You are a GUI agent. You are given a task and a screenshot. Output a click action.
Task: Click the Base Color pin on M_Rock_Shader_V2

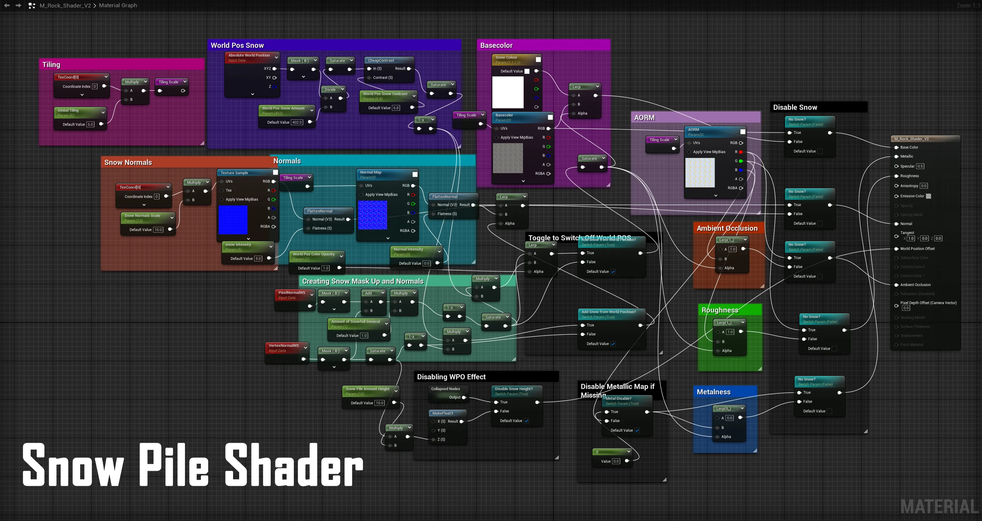pos(897,147)
